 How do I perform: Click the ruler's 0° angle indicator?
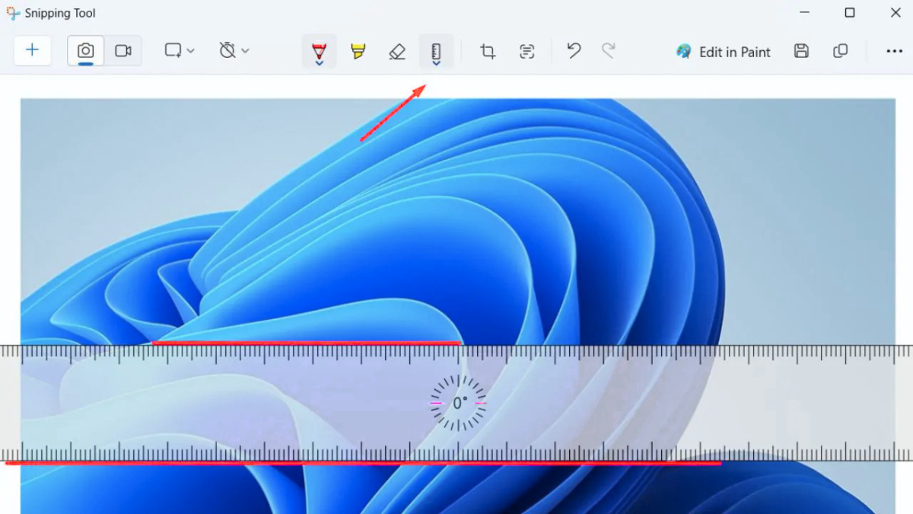459,403
